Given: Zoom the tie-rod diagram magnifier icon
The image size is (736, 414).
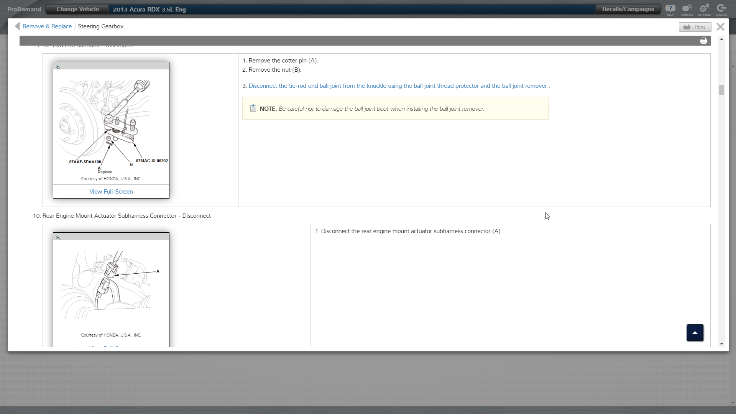Looking at the screenshot, I should point(58,67).
